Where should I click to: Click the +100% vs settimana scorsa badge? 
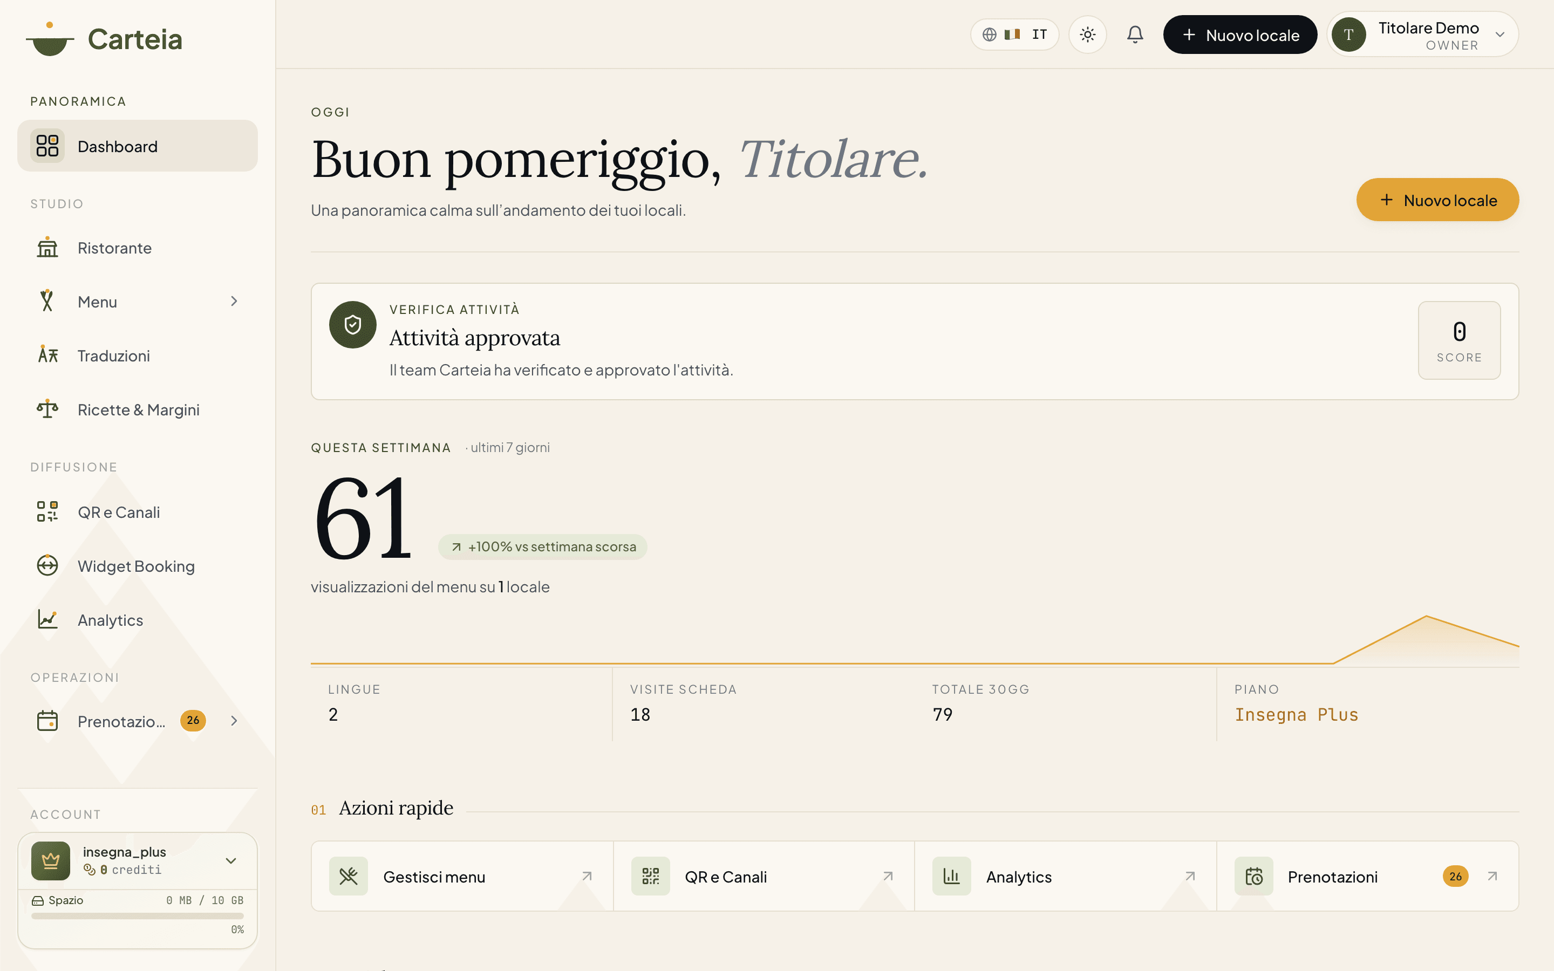coord(543,546)
